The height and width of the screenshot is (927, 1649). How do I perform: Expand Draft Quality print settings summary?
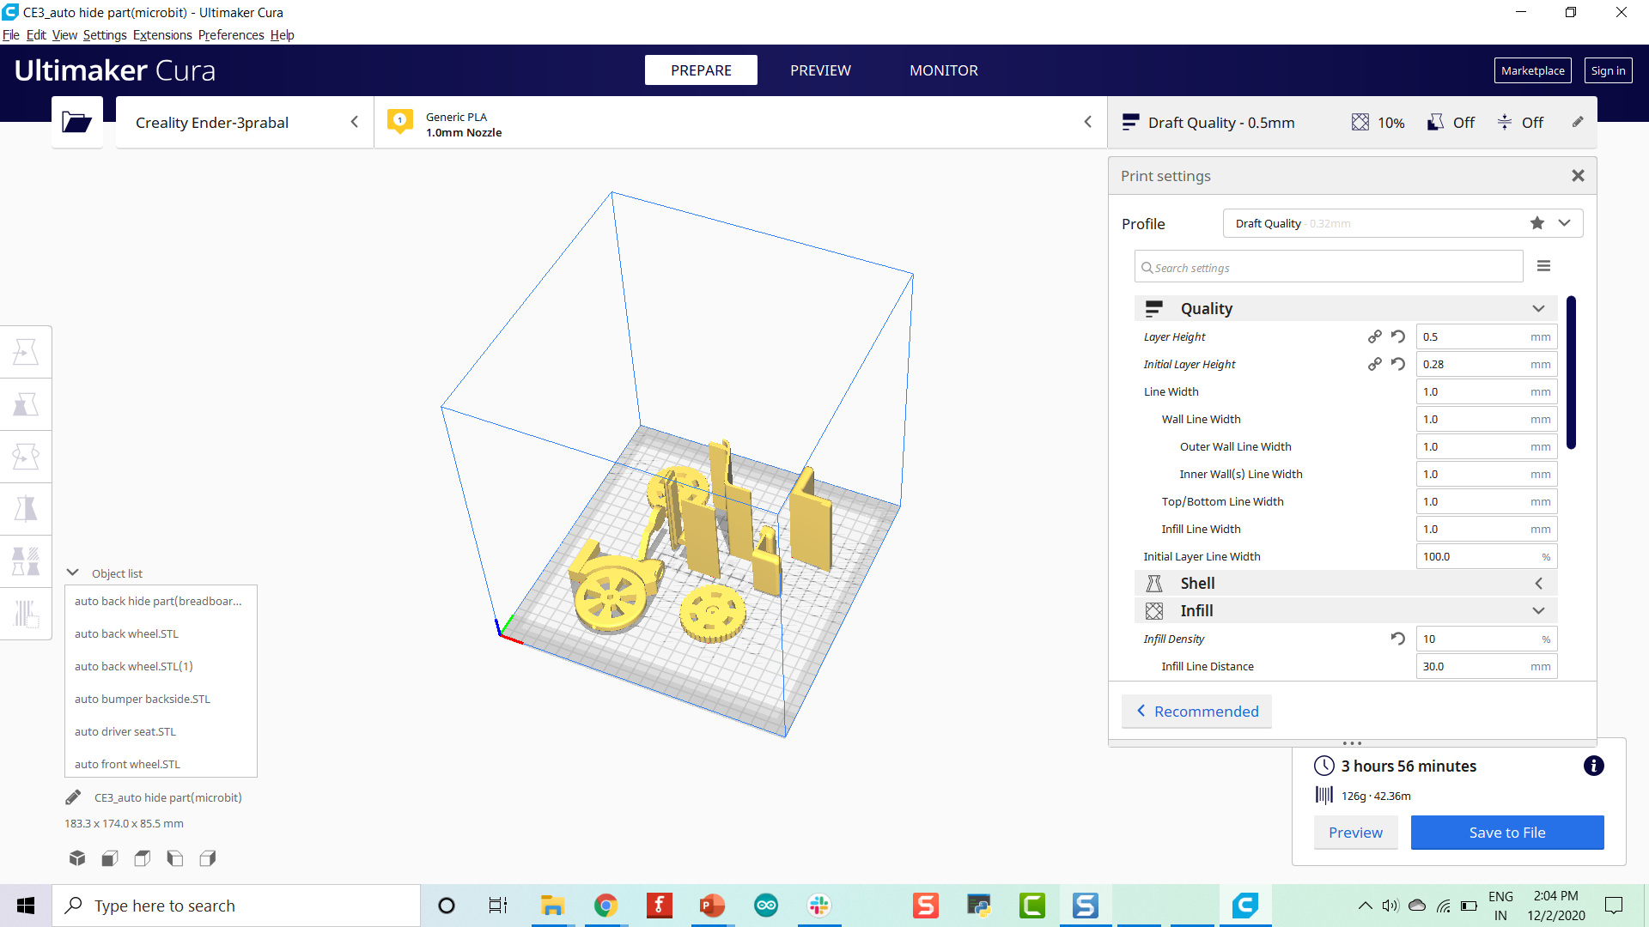tap(1353, 122)
